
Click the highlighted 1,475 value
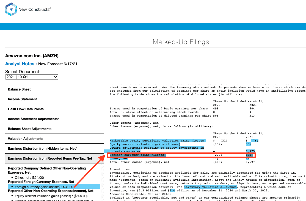click(250, 151)
